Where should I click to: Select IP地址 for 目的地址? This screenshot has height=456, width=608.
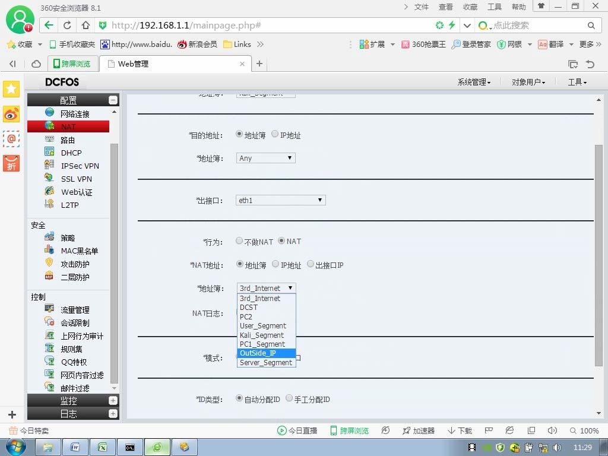coord(275,134)
